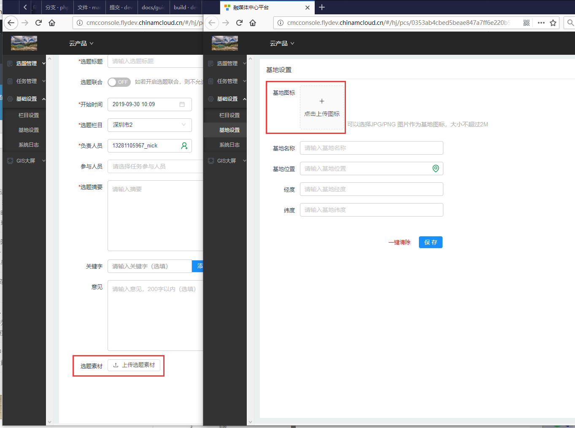The width and height of the screenshot is (575, 428).
Task: Switch to the docs/gui browser tab
Action: [x=153, y=7]
